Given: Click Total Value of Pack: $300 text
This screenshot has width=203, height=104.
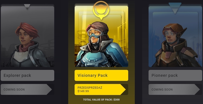Looking at the screenshot, I should (101, 100).
